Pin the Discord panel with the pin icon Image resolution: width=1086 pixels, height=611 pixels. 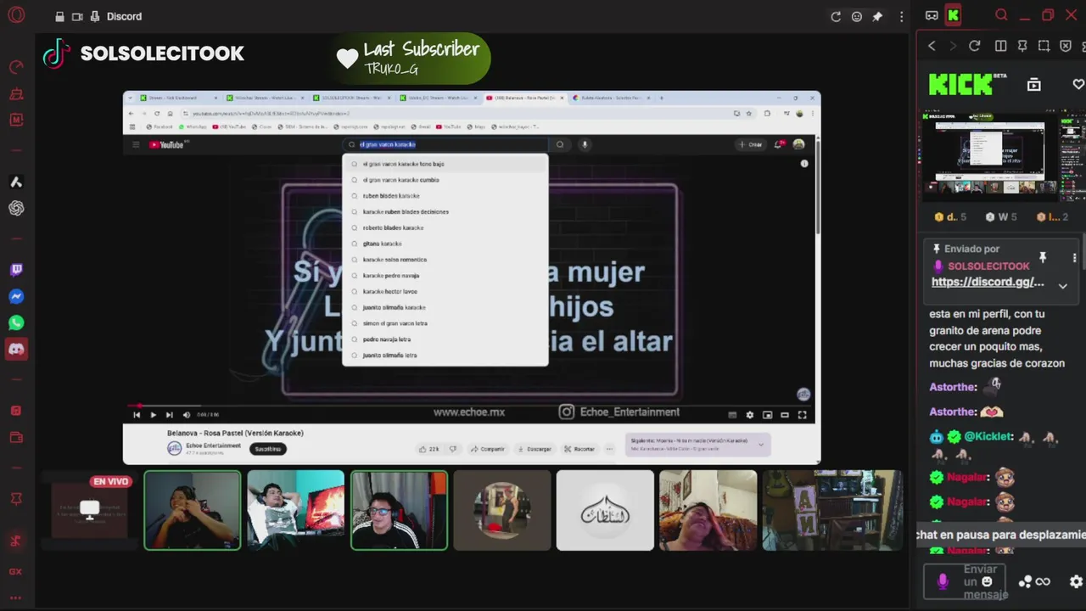pyautogui.click(x=878, y=17)
